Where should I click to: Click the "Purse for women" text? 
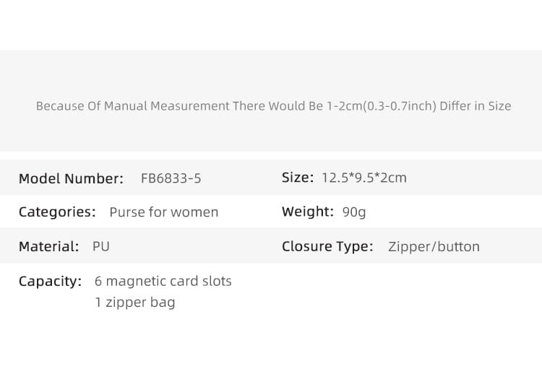(163, 212)
